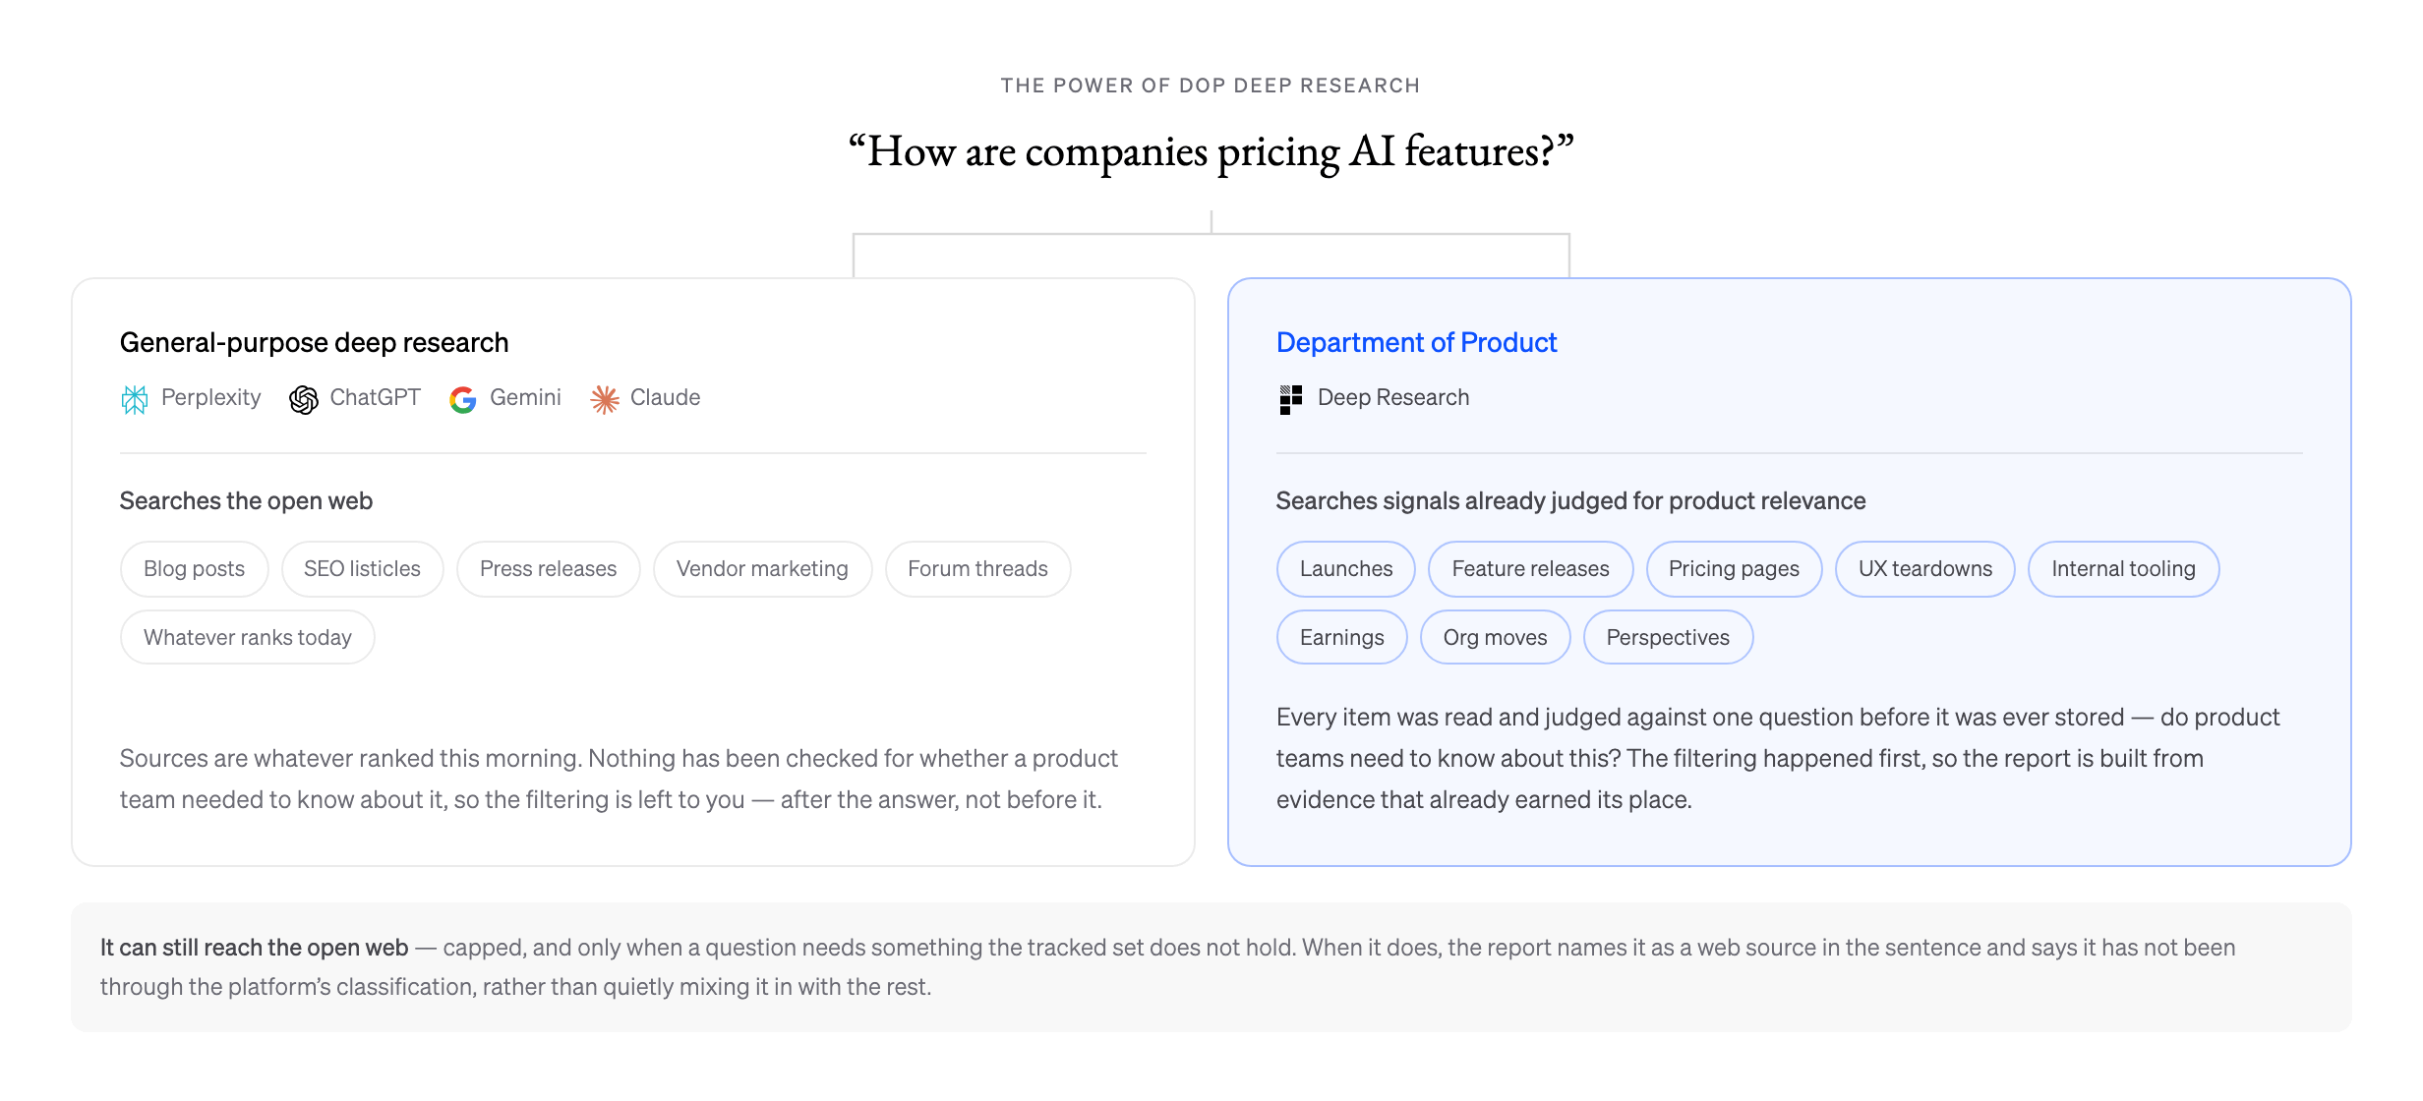Select the Feature releases tag
2423x1101 pixels.
point(1530,569)
